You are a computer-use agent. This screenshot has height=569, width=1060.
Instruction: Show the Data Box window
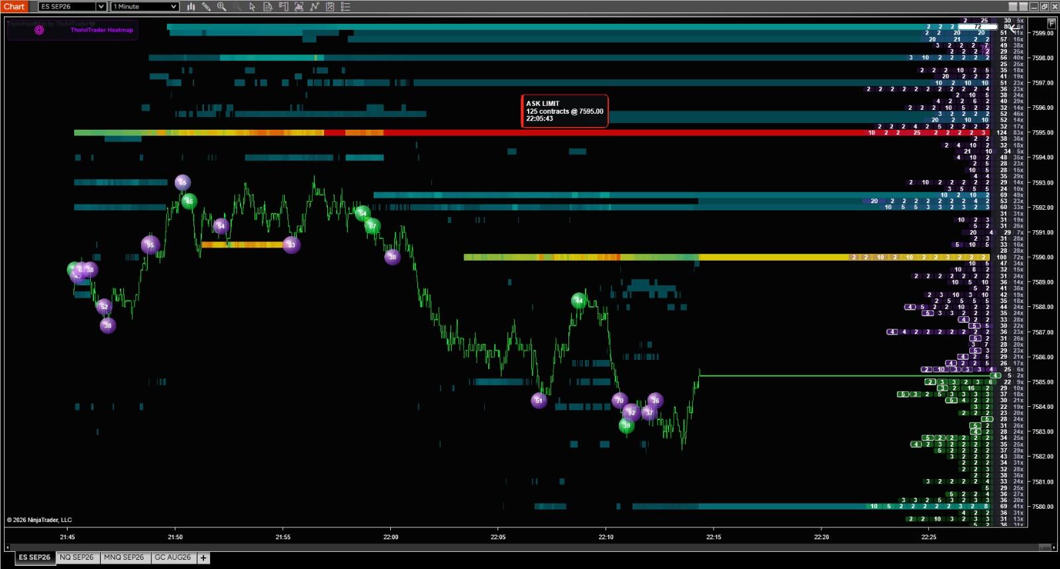(268, 7)
